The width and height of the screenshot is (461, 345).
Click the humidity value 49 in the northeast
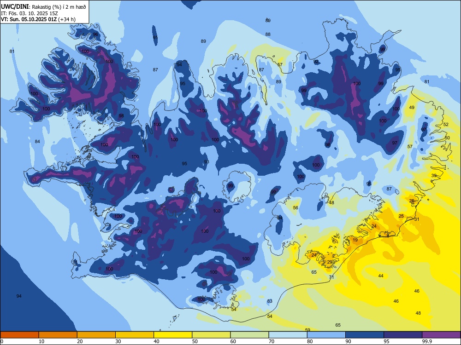click(x=412, y=107)
